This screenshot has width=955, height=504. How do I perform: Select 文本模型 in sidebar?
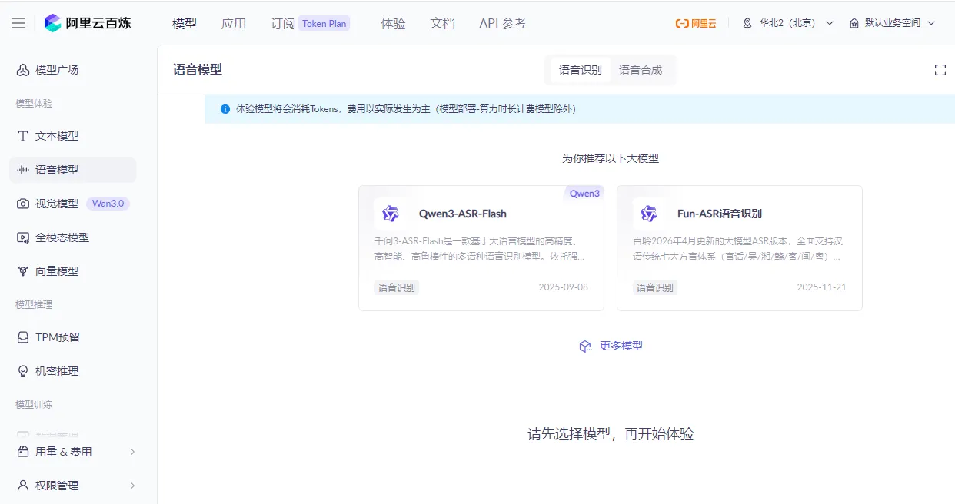[72, 136]
